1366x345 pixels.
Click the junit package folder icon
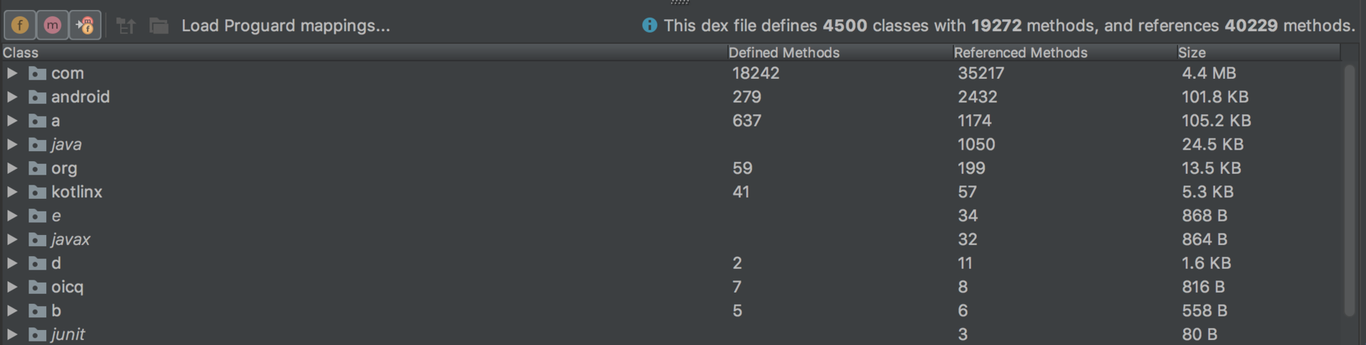(x=38, y=334)
